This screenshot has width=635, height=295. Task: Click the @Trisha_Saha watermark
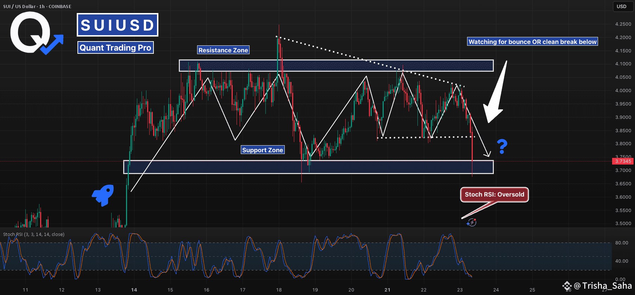(603, 286)
